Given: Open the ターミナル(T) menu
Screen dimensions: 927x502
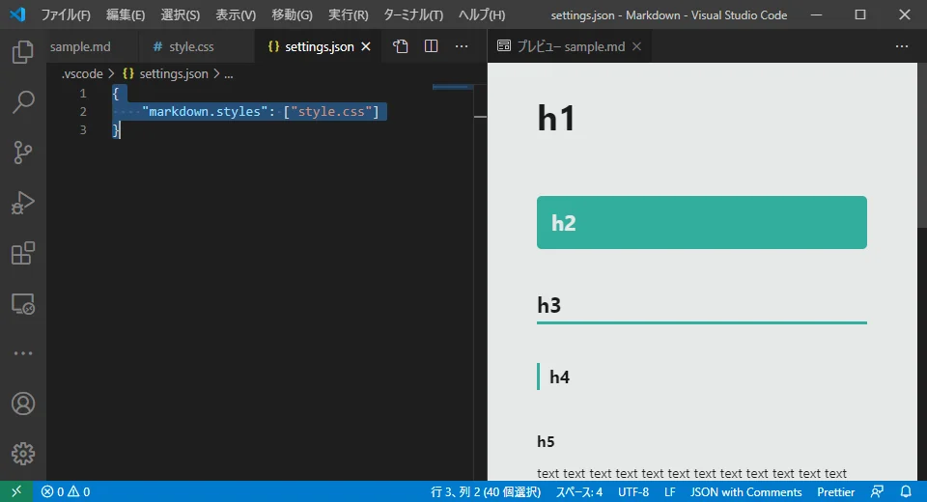Looking at the screenshot, I should tap(413, 14).
